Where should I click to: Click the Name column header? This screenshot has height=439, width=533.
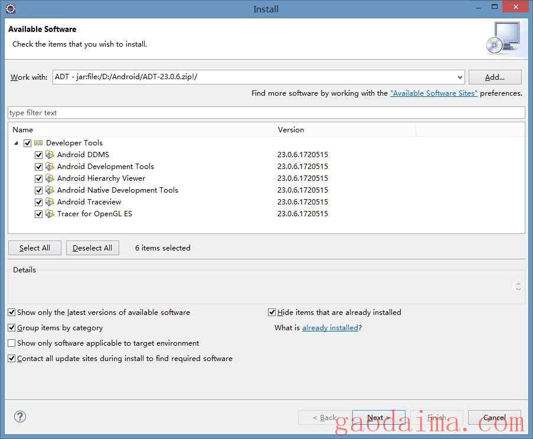(141, 129)
